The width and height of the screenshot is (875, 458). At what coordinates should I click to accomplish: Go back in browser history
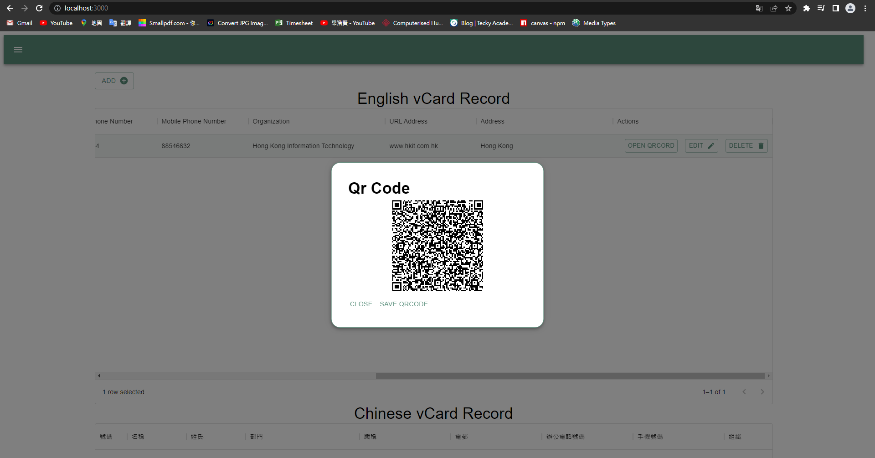10,8
